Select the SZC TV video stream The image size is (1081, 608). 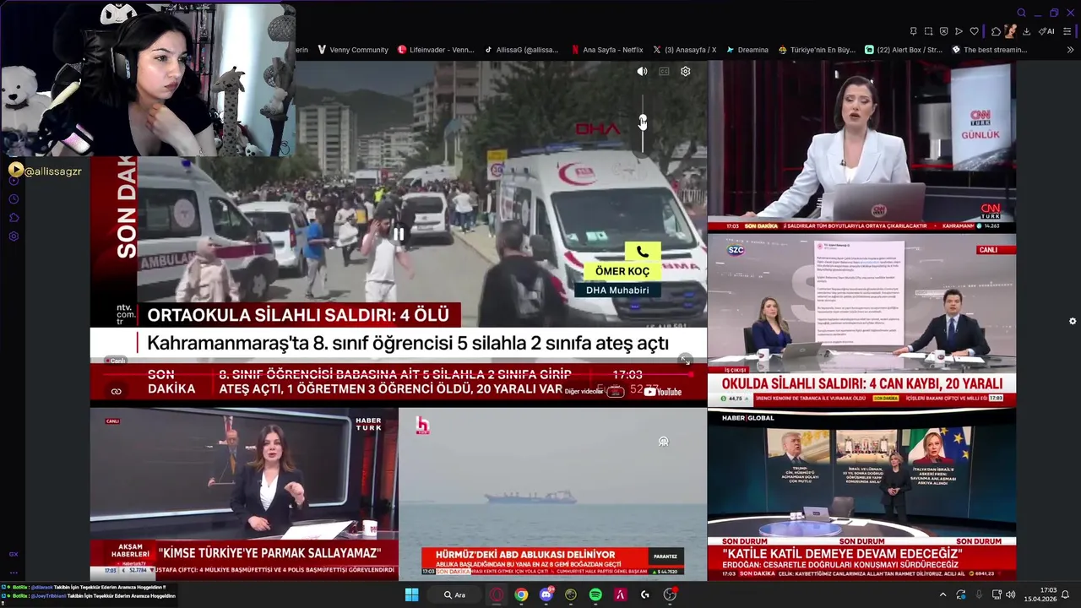coord(861,322)
